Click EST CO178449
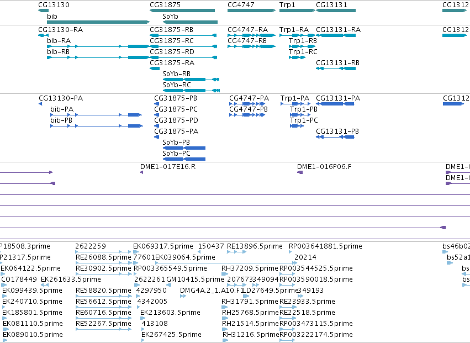 pyautogui.click(x=19, y=279)
